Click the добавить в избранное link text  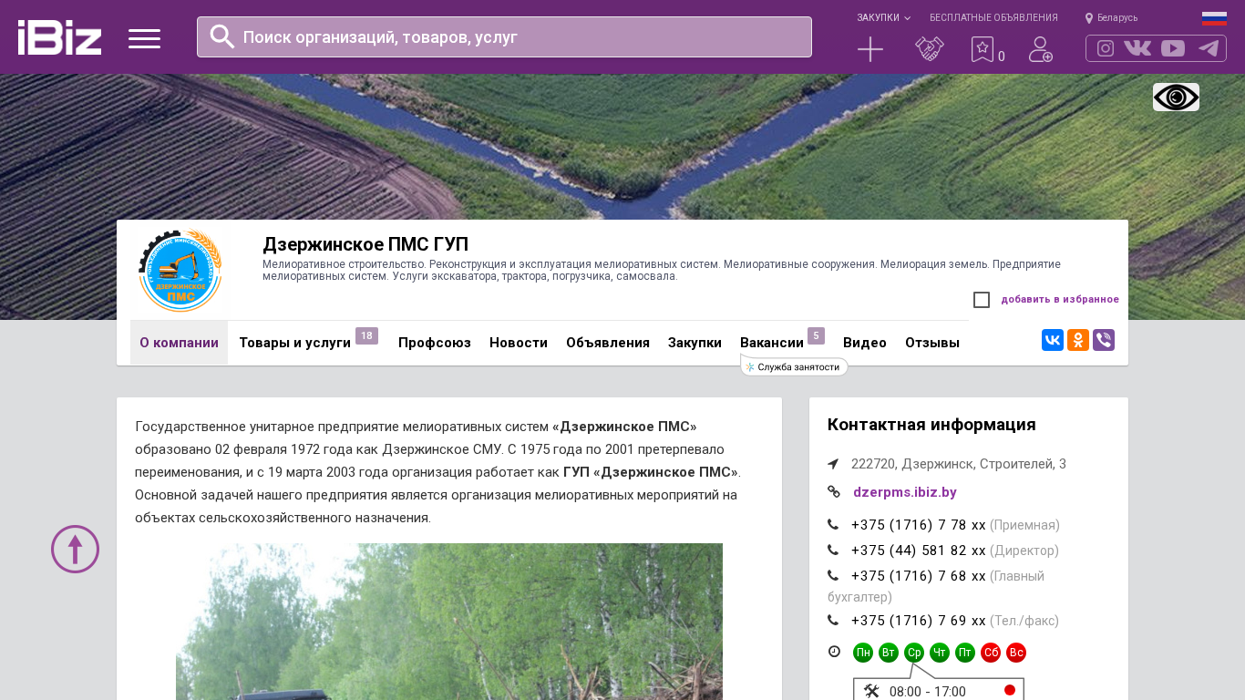[x=1060, y=299]
